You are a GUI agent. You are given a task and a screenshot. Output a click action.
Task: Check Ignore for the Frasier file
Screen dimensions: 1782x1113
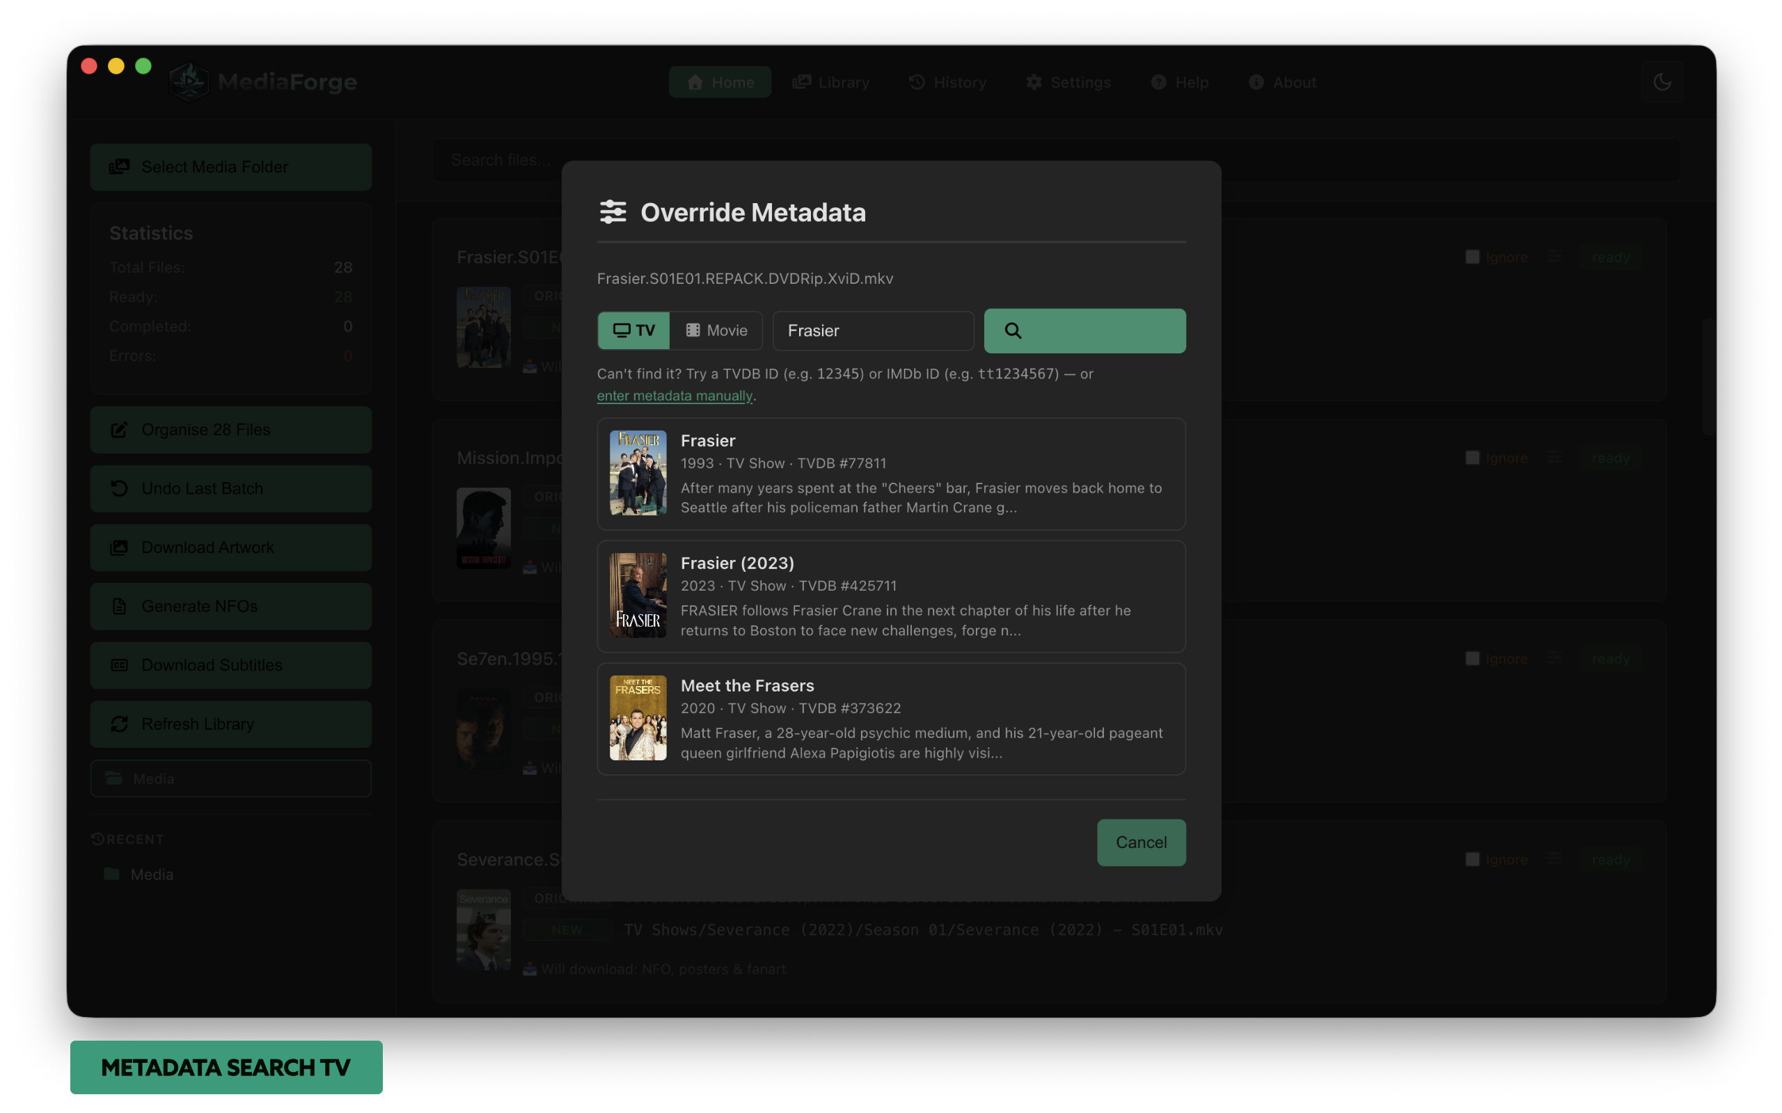(1472, 257)
